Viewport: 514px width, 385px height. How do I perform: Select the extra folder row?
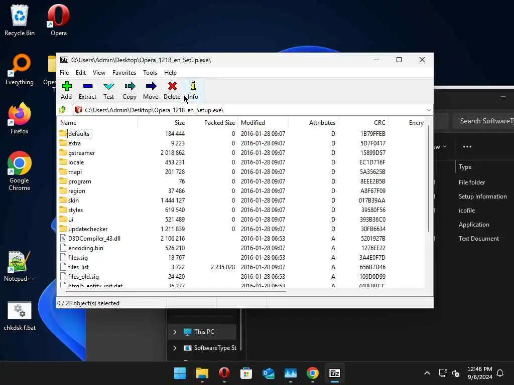coord(241,143)
